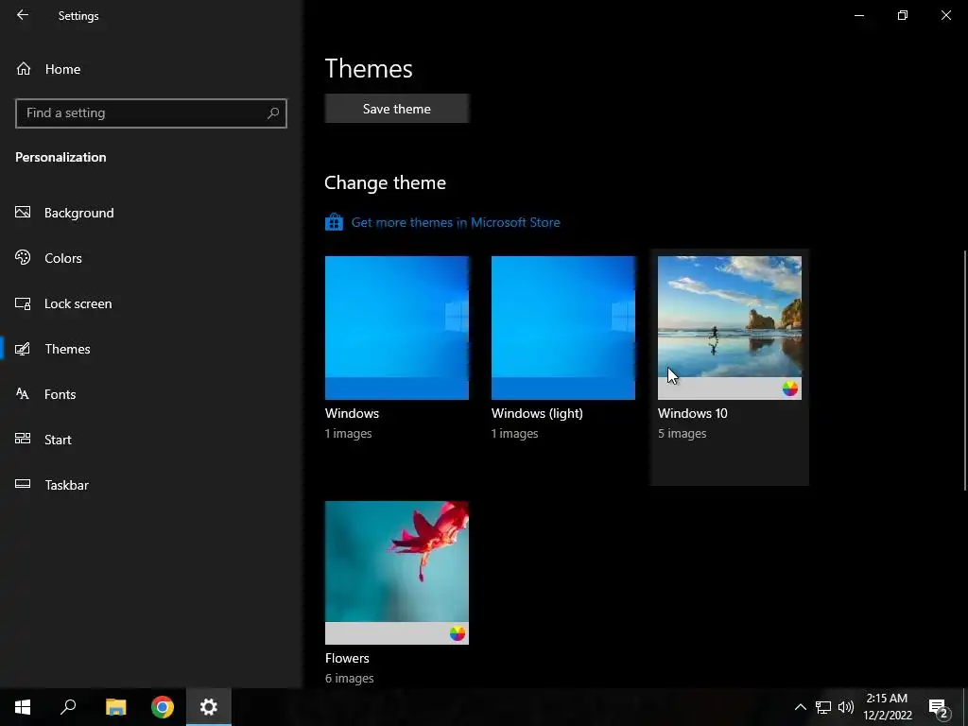The width and height of the screenshot is (968, 726).
Task: Click the clock showing 2:15 AM
Action: point(887,698)
